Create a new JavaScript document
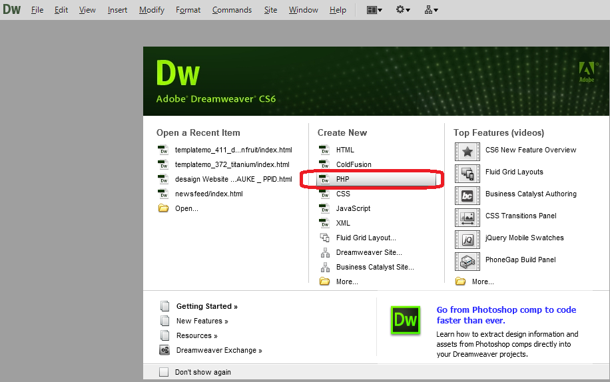 click(x=353, y=209)
